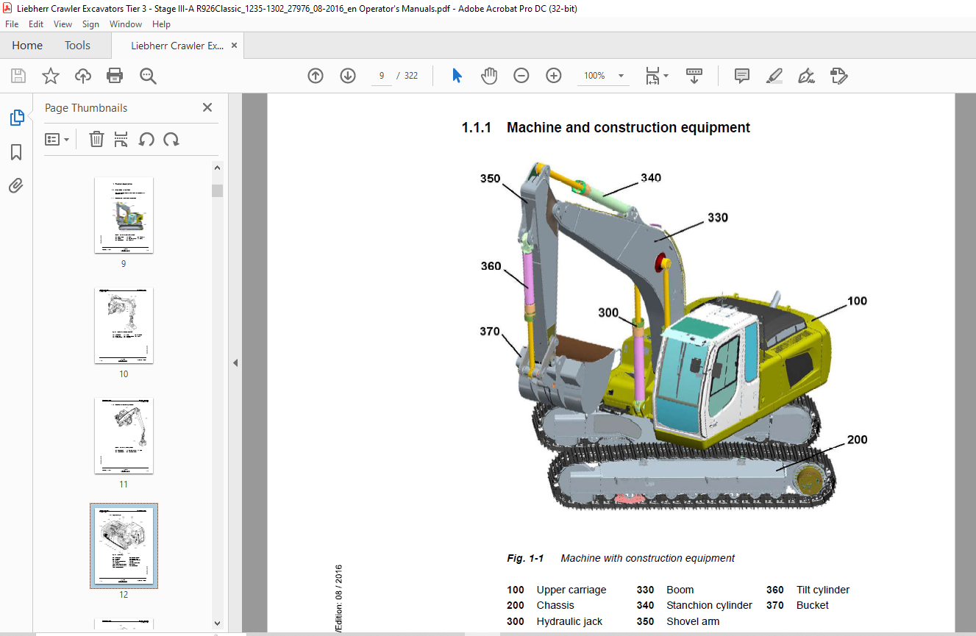Open the Bookmarks sidebar panel
This screenshot has width=976, height=636.
pos(16,152)
